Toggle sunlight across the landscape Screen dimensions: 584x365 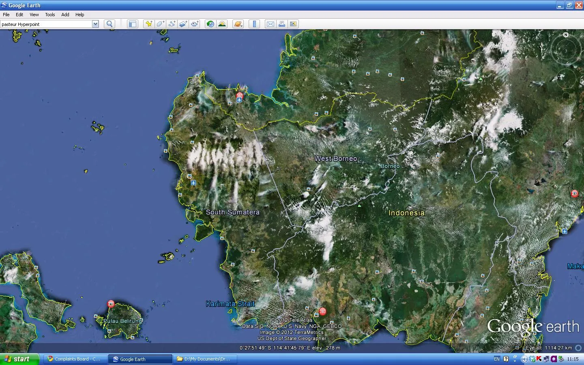click(x=222, y=24)
